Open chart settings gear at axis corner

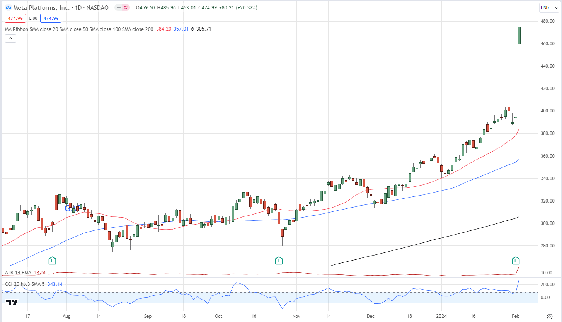click(x=550, y=316)
